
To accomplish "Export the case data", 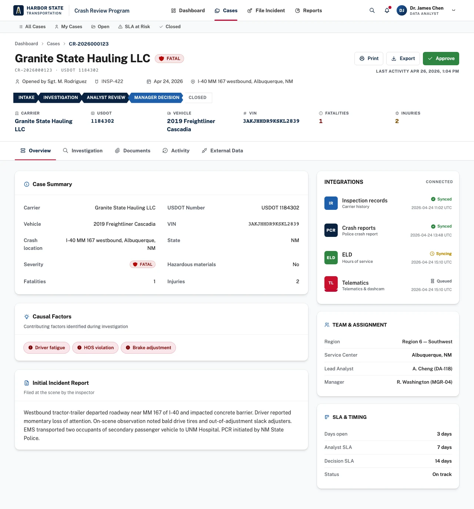I will click(403, 59).
